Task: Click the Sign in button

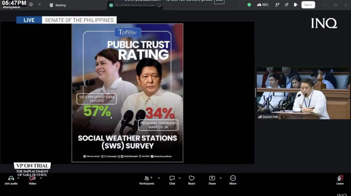Action: pyautogui.click(x=308, y=5)
